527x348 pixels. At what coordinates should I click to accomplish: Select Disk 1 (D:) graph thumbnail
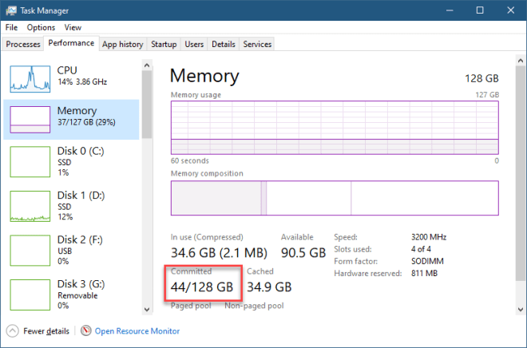tap(30, 206)
